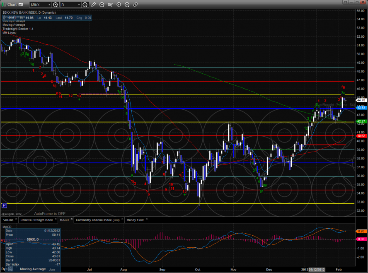Click the highlighted 01/12/2012 date on time axis
The width and height of the screenshot is (368, 273).
(x=317, y=270)
